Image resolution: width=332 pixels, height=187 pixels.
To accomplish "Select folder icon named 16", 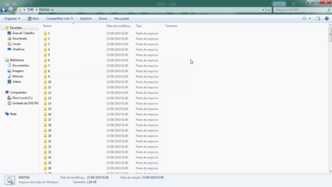I will (x=45, y=114).
